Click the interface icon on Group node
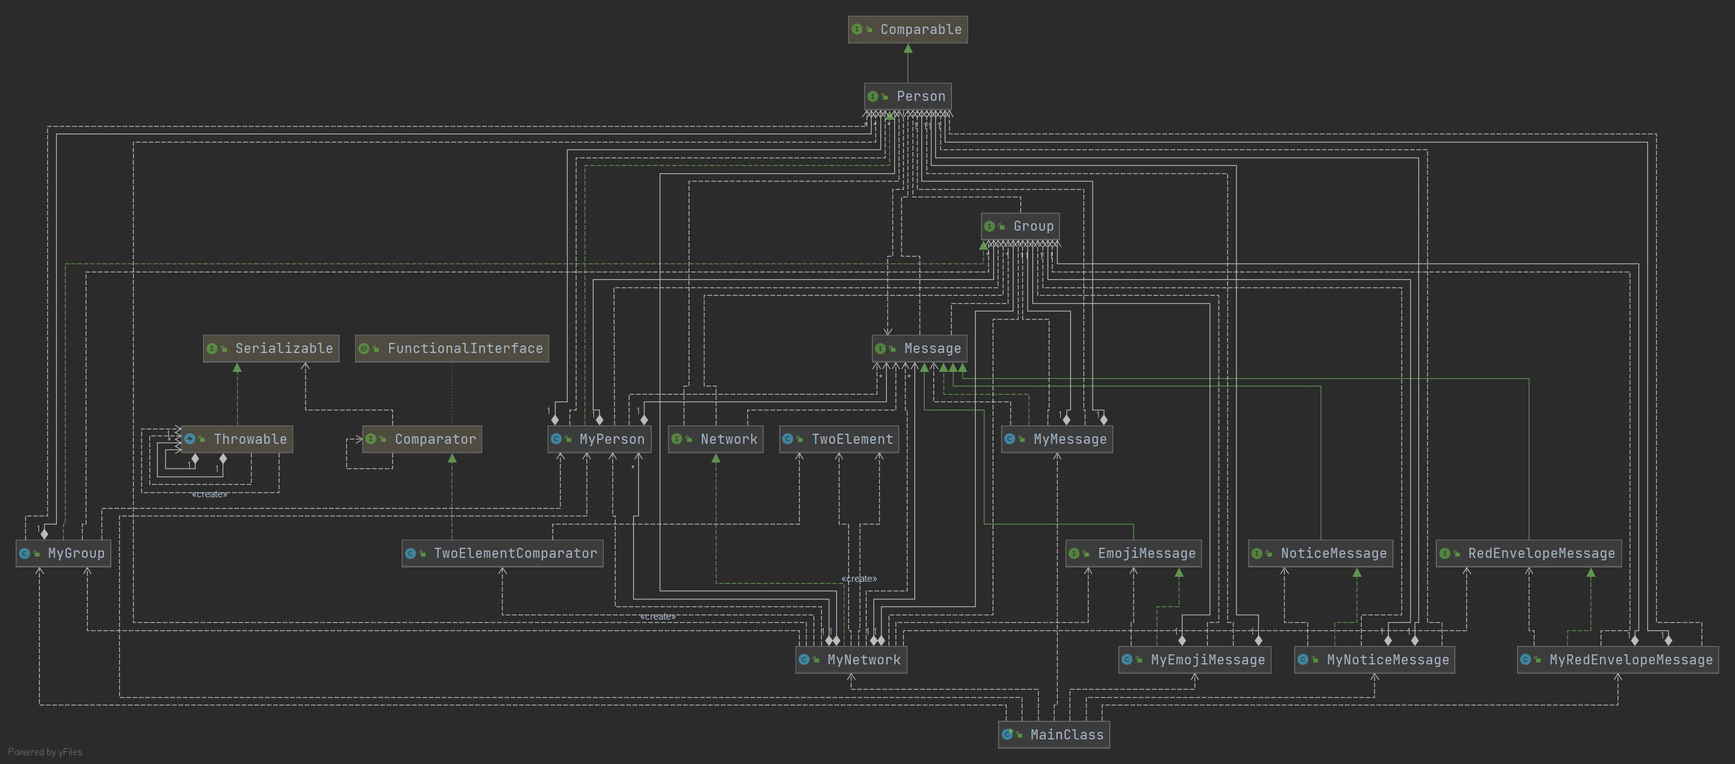The height and width of the screenshot is (764, 1735). pos(990,226)
